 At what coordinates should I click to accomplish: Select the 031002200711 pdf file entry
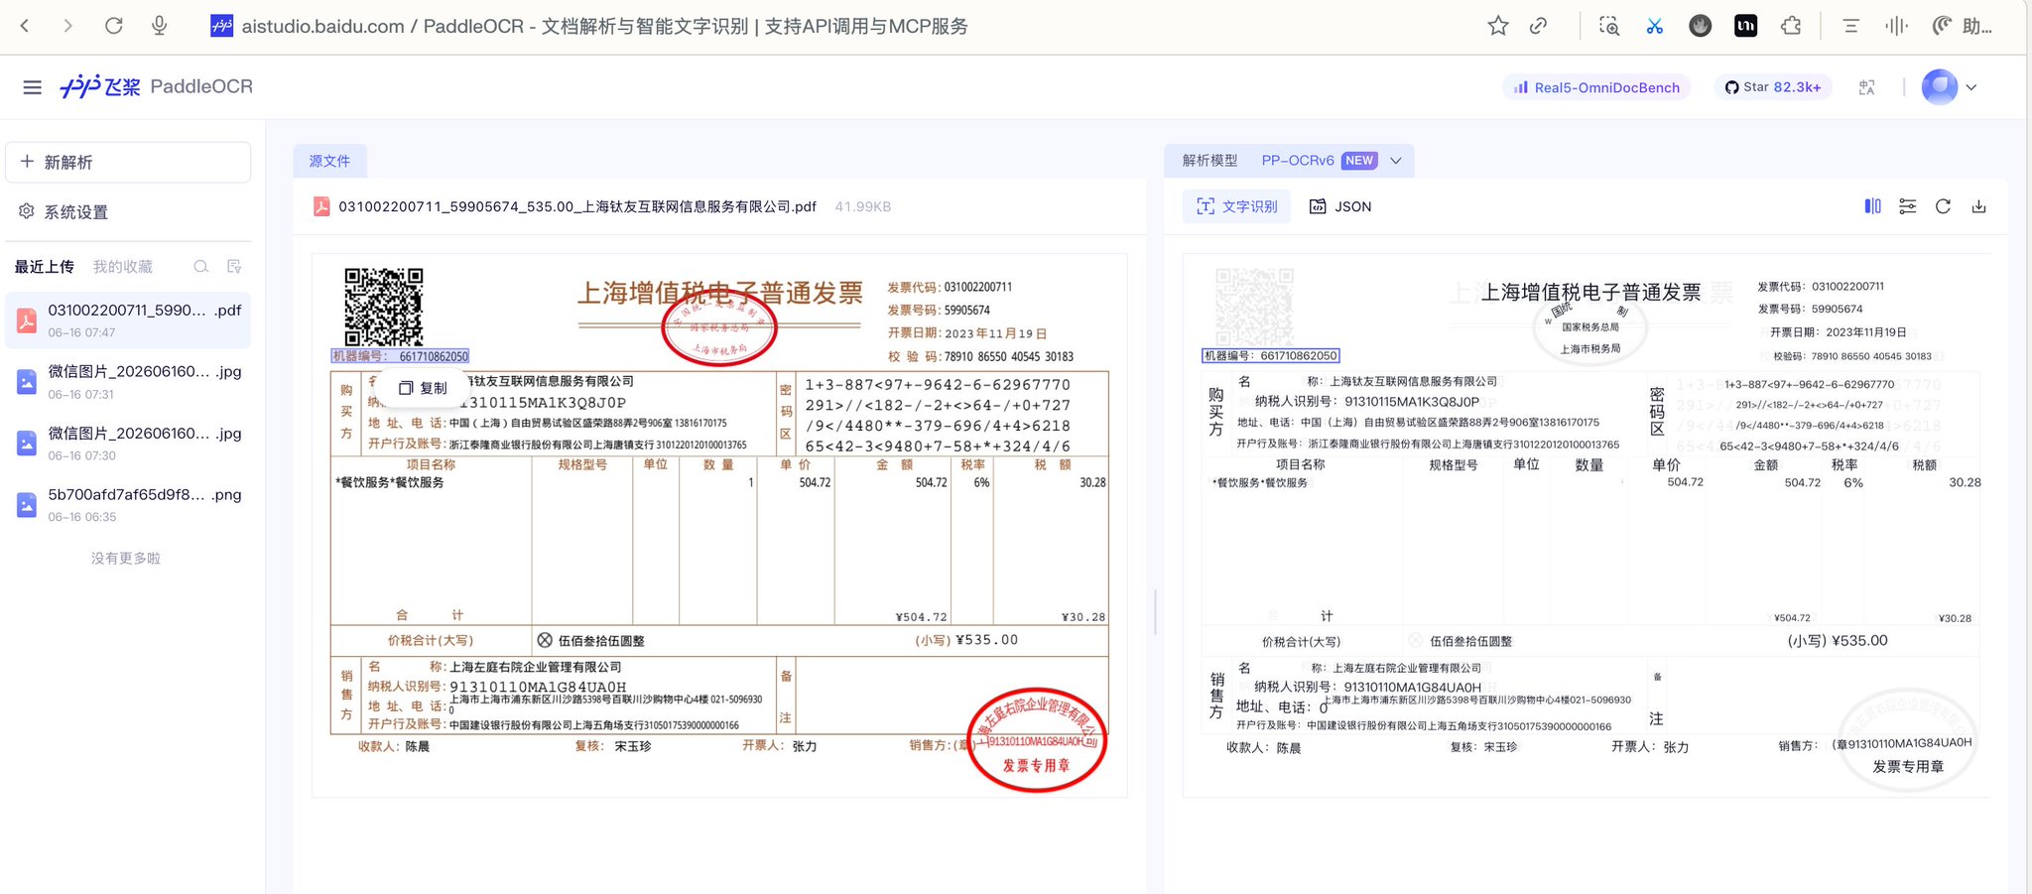click(128, 319)
